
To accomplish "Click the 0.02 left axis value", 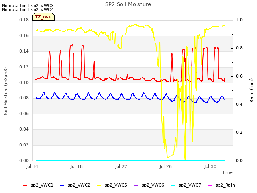I will click(24, 145).
